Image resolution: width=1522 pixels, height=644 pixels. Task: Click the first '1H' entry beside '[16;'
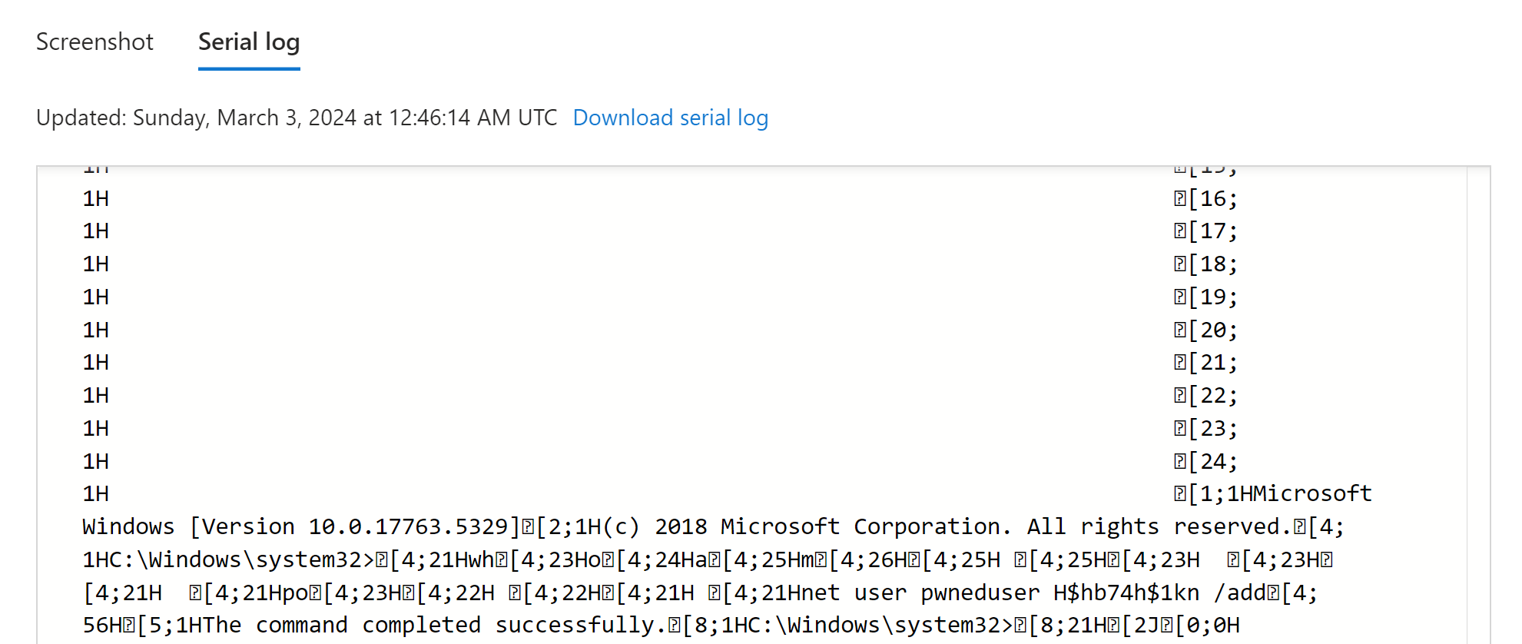[96, 199]
